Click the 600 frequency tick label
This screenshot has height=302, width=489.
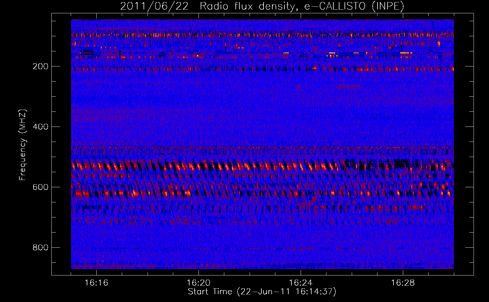40,187
